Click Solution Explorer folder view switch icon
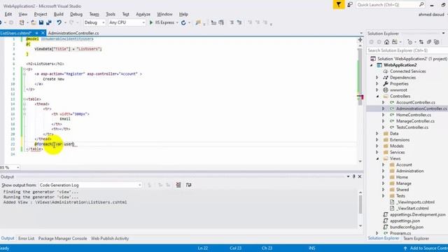The height and width of the screenshot is (252, 448). tap(395, 42)
